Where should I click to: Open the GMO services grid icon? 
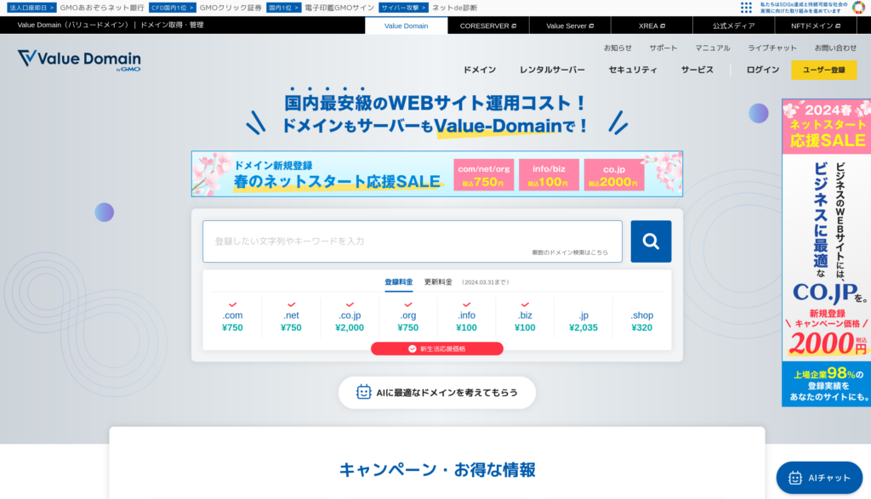[x=746, y=8]
